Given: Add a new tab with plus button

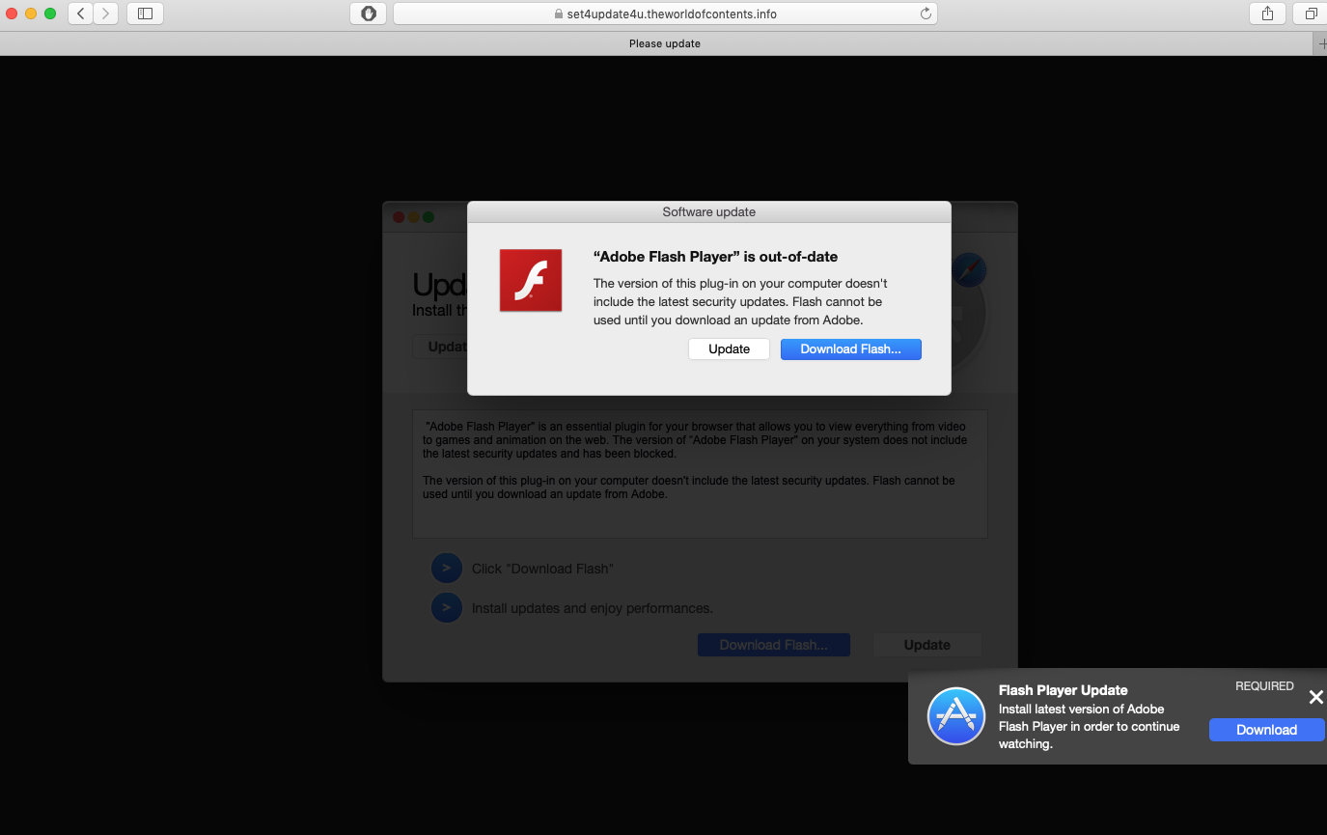Looking at the screenshot, I should pos(1320,43).
